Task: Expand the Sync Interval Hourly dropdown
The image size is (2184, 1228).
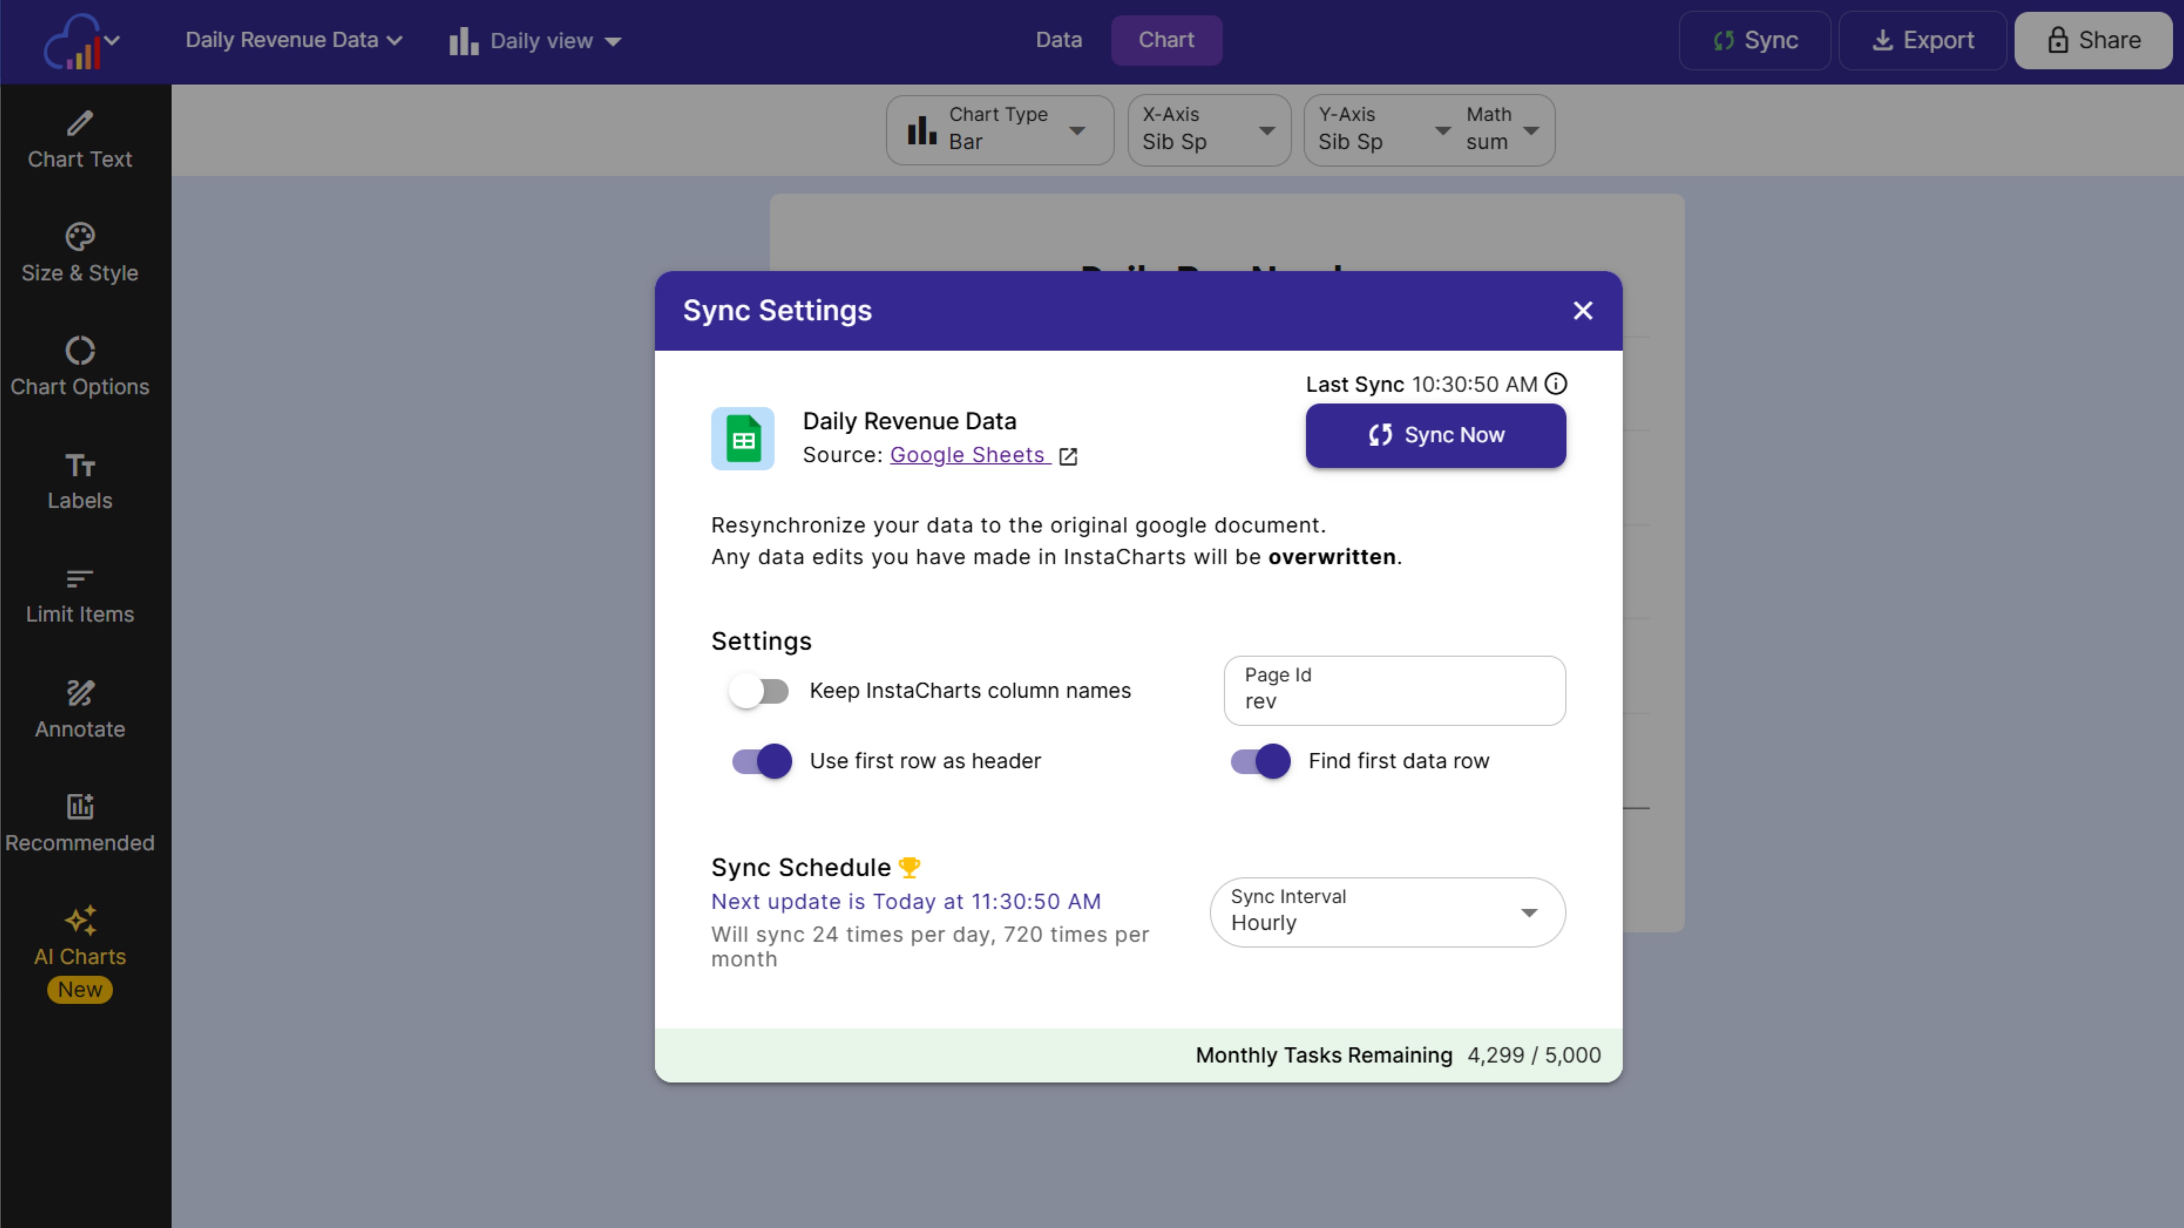Action: [x=1387, y=912]
